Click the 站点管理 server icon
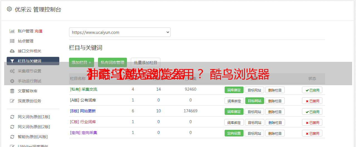The width and height of the screenshot is (356, 147). (x=12, y=41)
